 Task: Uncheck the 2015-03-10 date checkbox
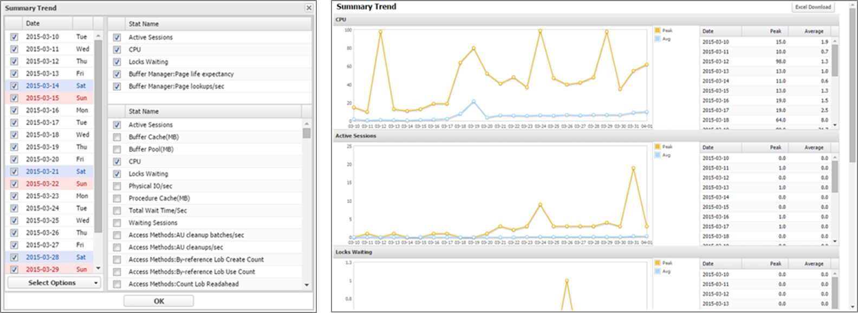click(14, 37)
